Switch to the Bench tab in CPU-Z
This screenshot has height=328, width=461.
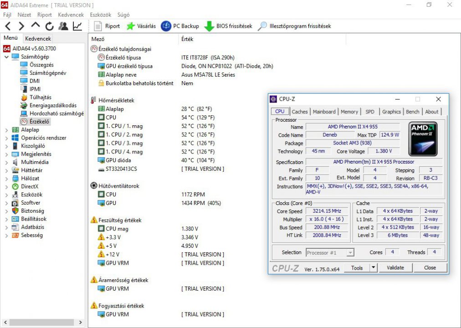[x=413, y=112]
